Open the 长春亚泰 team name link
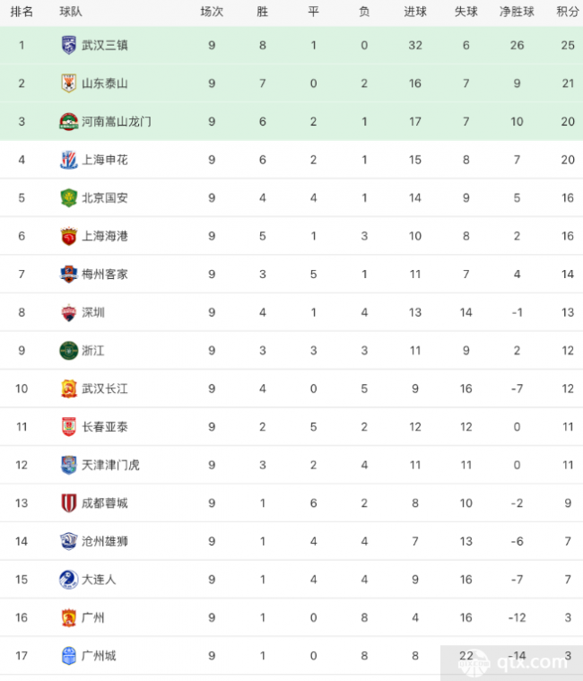The width and height of the screenshot is (583, 681). click(105, 426)
